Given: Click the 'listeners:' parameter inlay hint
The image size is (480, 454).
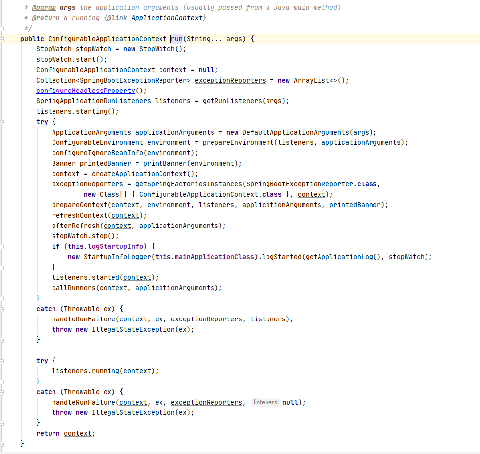Looking at the screenshot, I should 266,402.
